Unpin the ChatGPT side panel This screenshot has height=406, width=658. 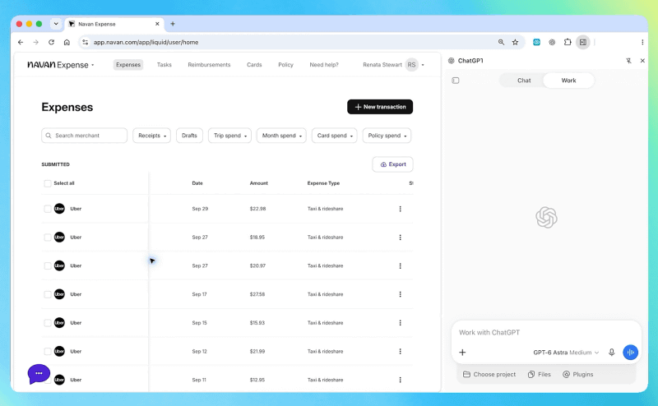pyautogui.click(x=628, y=61)
